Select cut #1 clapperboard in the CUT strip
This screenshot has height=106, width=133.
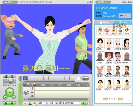(25, 78)
